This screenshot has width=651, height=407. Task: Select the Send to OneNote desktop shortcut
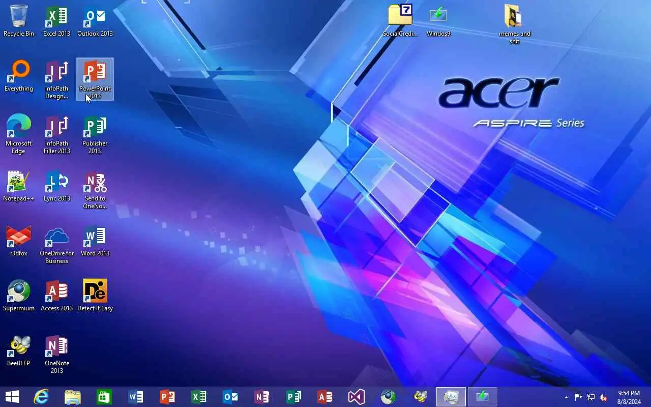95,189
